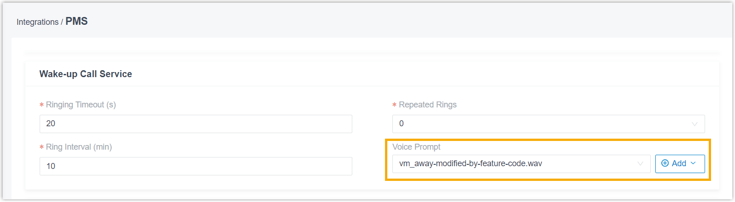The image size is (735, 202).
Task: Open the Voice Prompt file dropdown
Action: point(521,164)
